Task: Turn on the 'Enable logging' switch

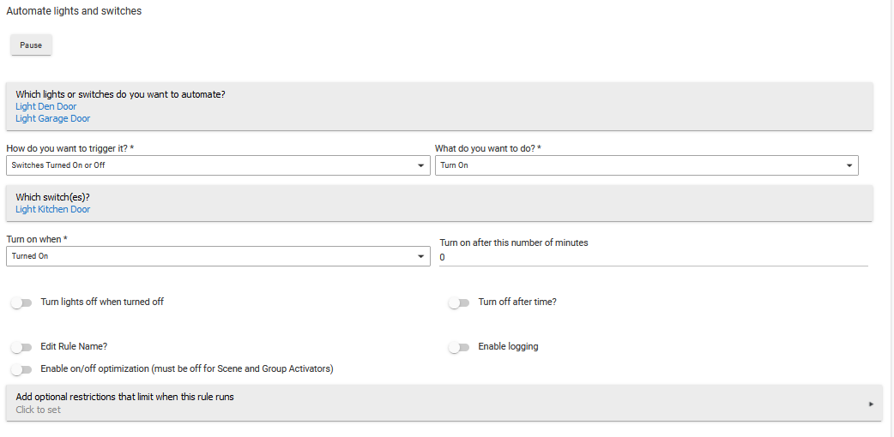Action: point(459,347)
